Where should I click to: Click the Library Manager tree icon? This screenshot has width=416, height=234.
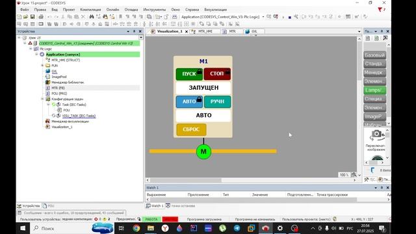pyautogui.click(x=47, y=83)
